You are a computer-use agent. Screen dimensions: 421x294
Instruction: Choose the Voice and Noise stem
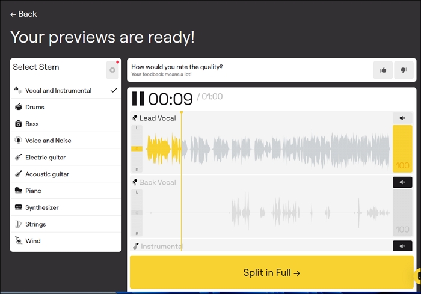point(48,141)
